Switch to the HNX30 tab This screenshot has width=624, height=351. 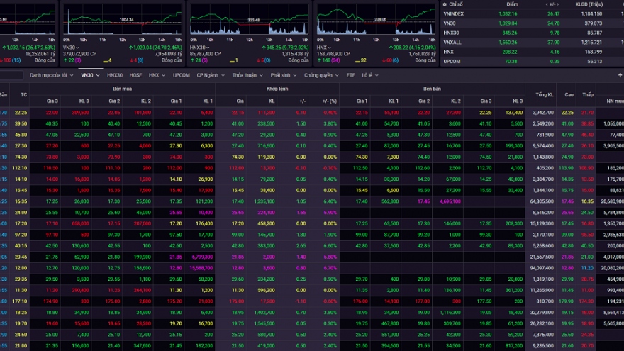(114, 74)
